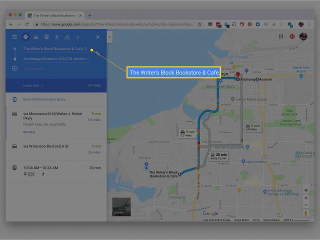The image size is (320, 240).
Task: Swap start and destination with reverse arrows
Action: point(97,53)
